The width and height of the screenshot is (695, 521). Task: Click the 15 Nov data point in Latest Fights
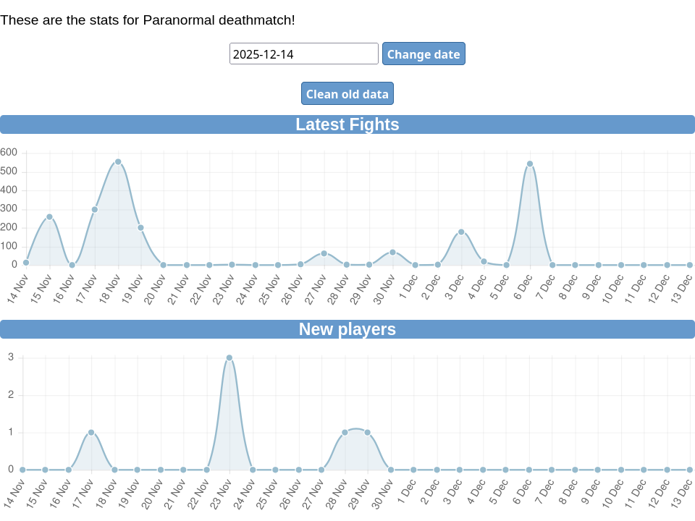[x=49, y=217]
